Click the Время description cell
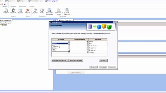Viewport: 166px width, 93px height. [x=98, y=44]
